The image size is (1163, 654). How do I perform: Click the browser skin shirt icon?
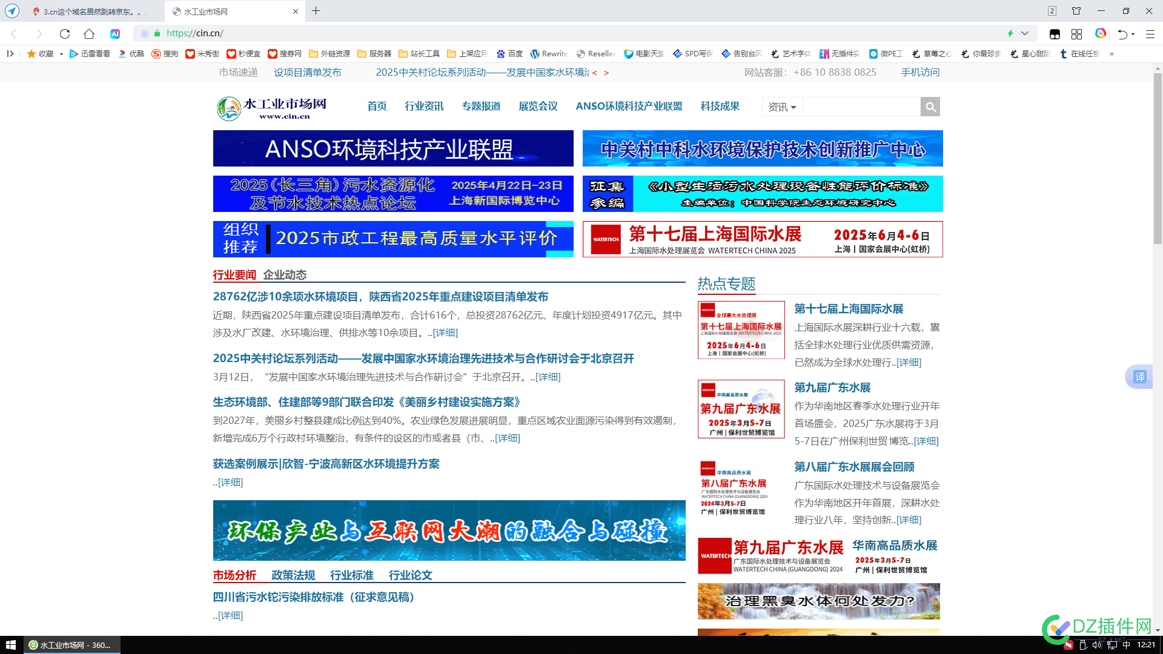[x=1076, y=11]
